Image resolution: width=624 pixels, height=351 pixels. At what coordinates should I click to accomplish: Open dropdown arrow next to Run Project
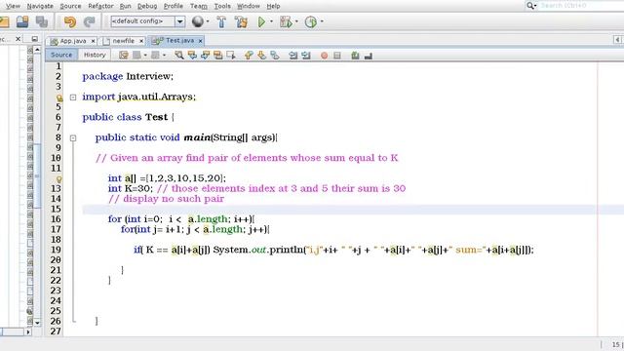click(271, 21)
